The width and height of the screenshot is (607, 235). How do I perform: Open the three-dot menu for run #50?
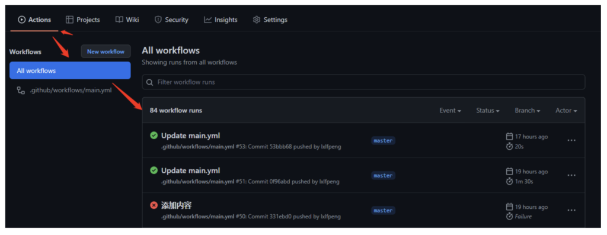[x=571, y=210]
